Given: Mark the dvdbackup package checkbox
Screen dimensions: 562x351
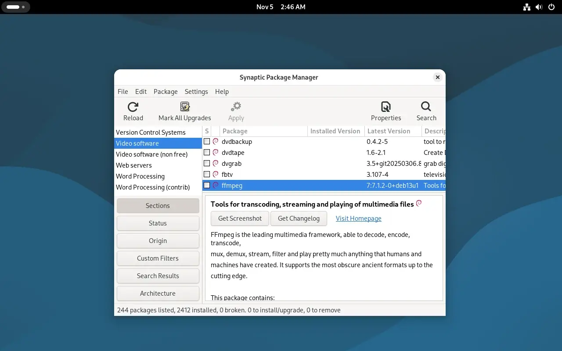Looking at the screenshot, I should (207, 141).
